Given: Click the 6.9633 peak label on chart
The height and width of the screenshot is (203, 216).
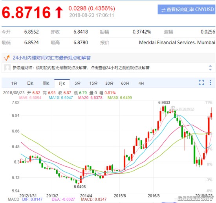Looking at the screenshot, I should (164, 102).
